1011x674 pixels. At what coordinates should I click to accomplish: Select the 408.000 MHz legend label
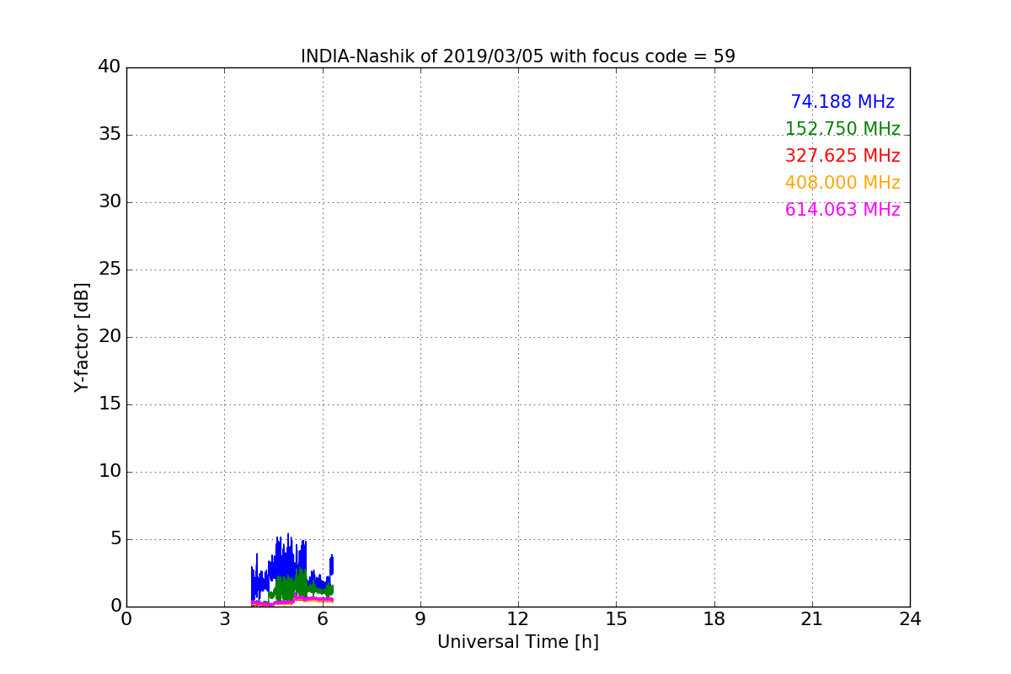click(842, 183)
